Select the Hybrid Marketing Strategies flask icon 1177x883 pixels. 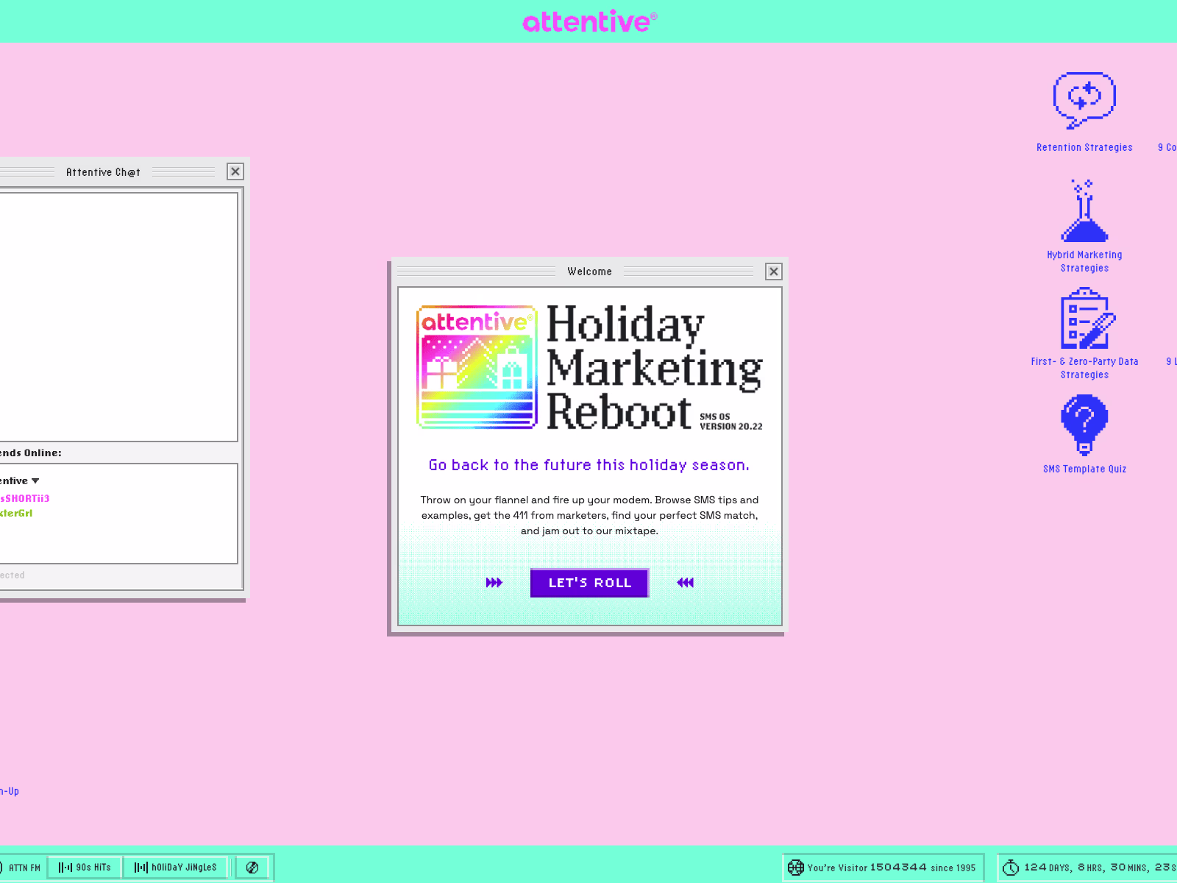tap(1084, 208)
